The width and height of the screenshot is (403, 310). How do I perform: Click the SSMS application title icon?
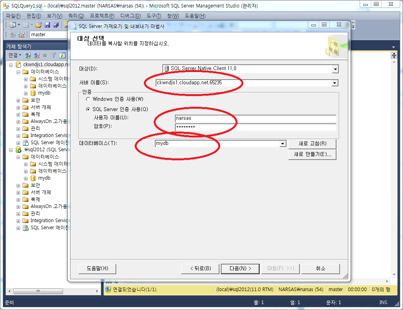(x=6, y=6)
